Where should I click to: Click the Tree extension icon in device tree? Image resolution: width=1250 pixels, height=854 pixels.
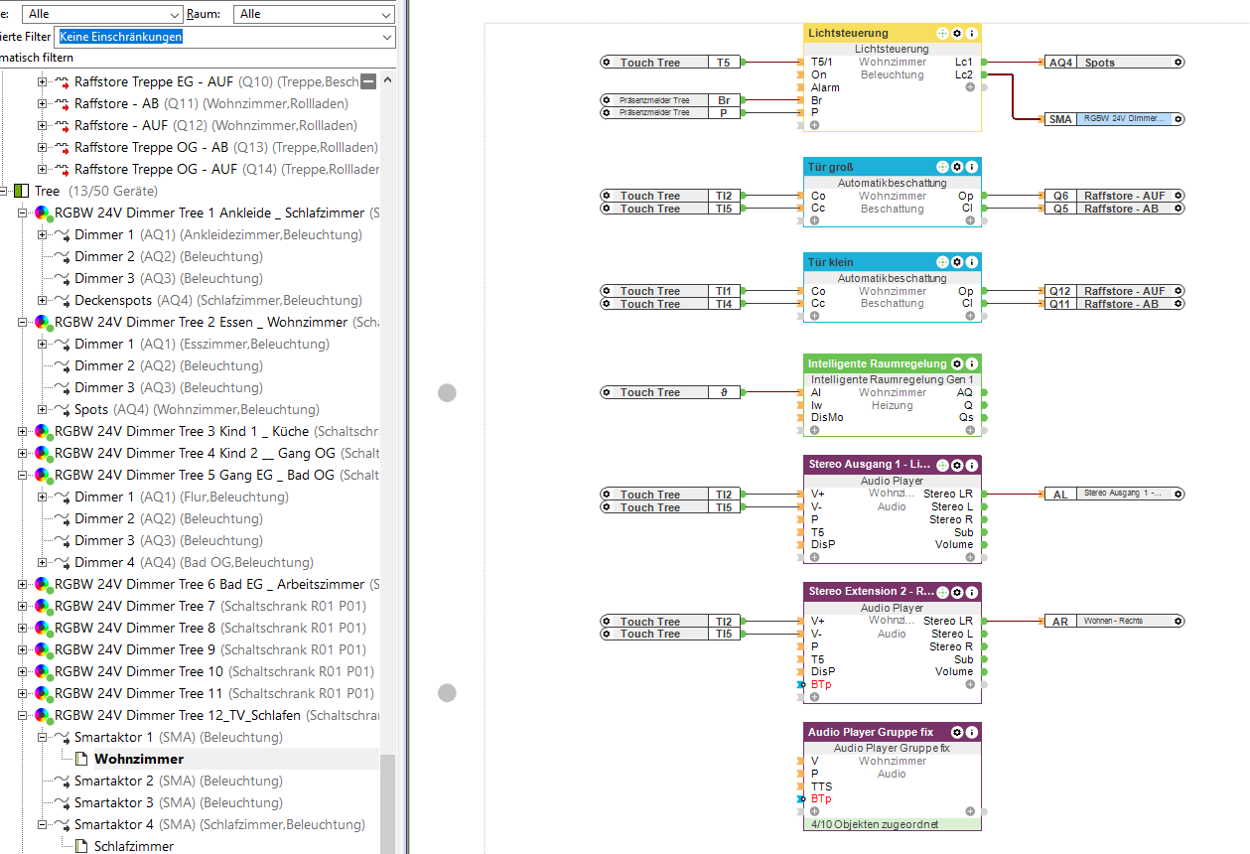click(21, 191)
